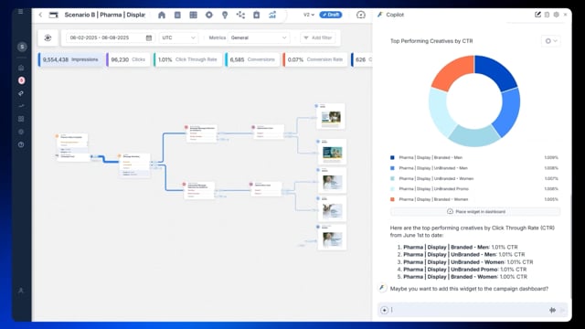Viewport: 585px width, 329px height.
Task: Open the home view in the toolbar
Action: (162, 15)
